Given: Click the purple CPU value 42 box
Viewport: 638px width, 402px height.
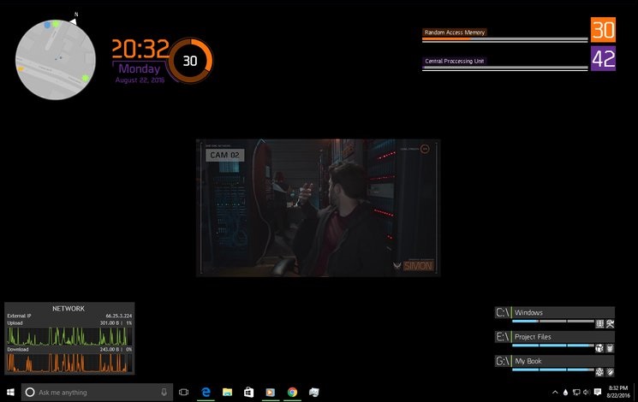Looking at the screenshot, I should (x=603, y=58).
